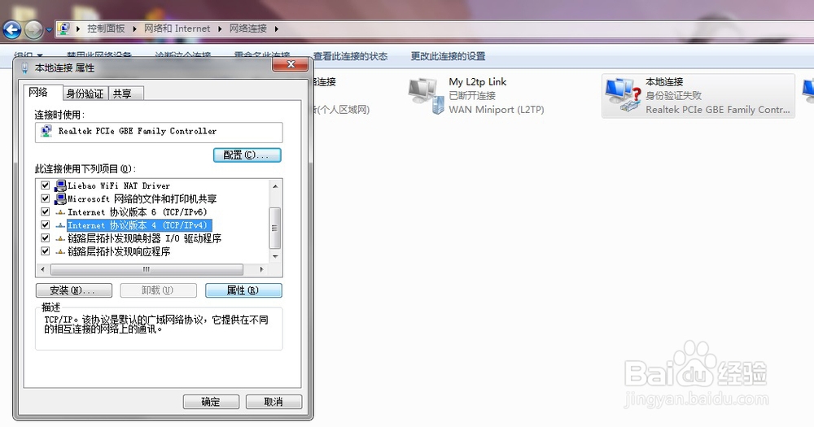Click the address bar network icon
The height and width of the screenshot is (427, 814).
click(63, 28)
